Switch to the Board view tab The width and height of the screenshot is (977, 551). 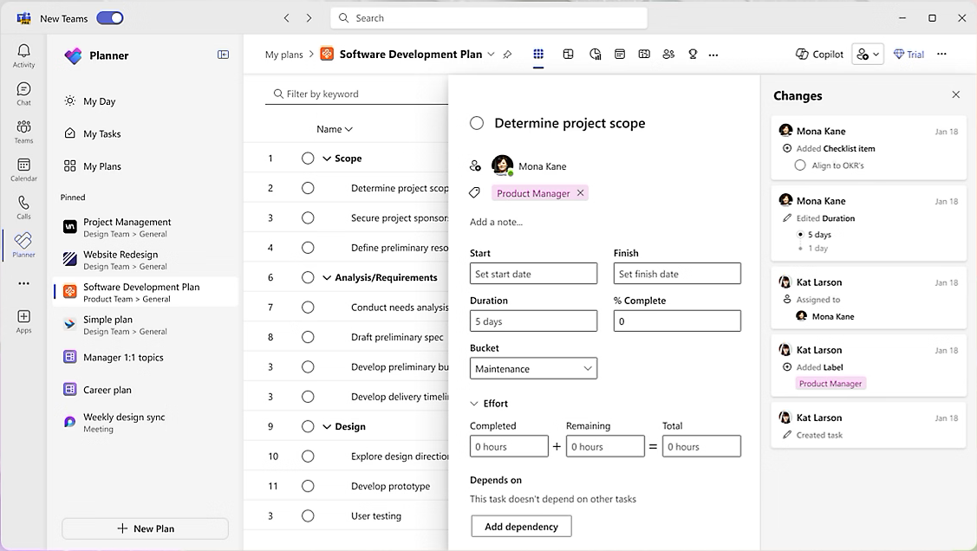[x=569, y=55]
